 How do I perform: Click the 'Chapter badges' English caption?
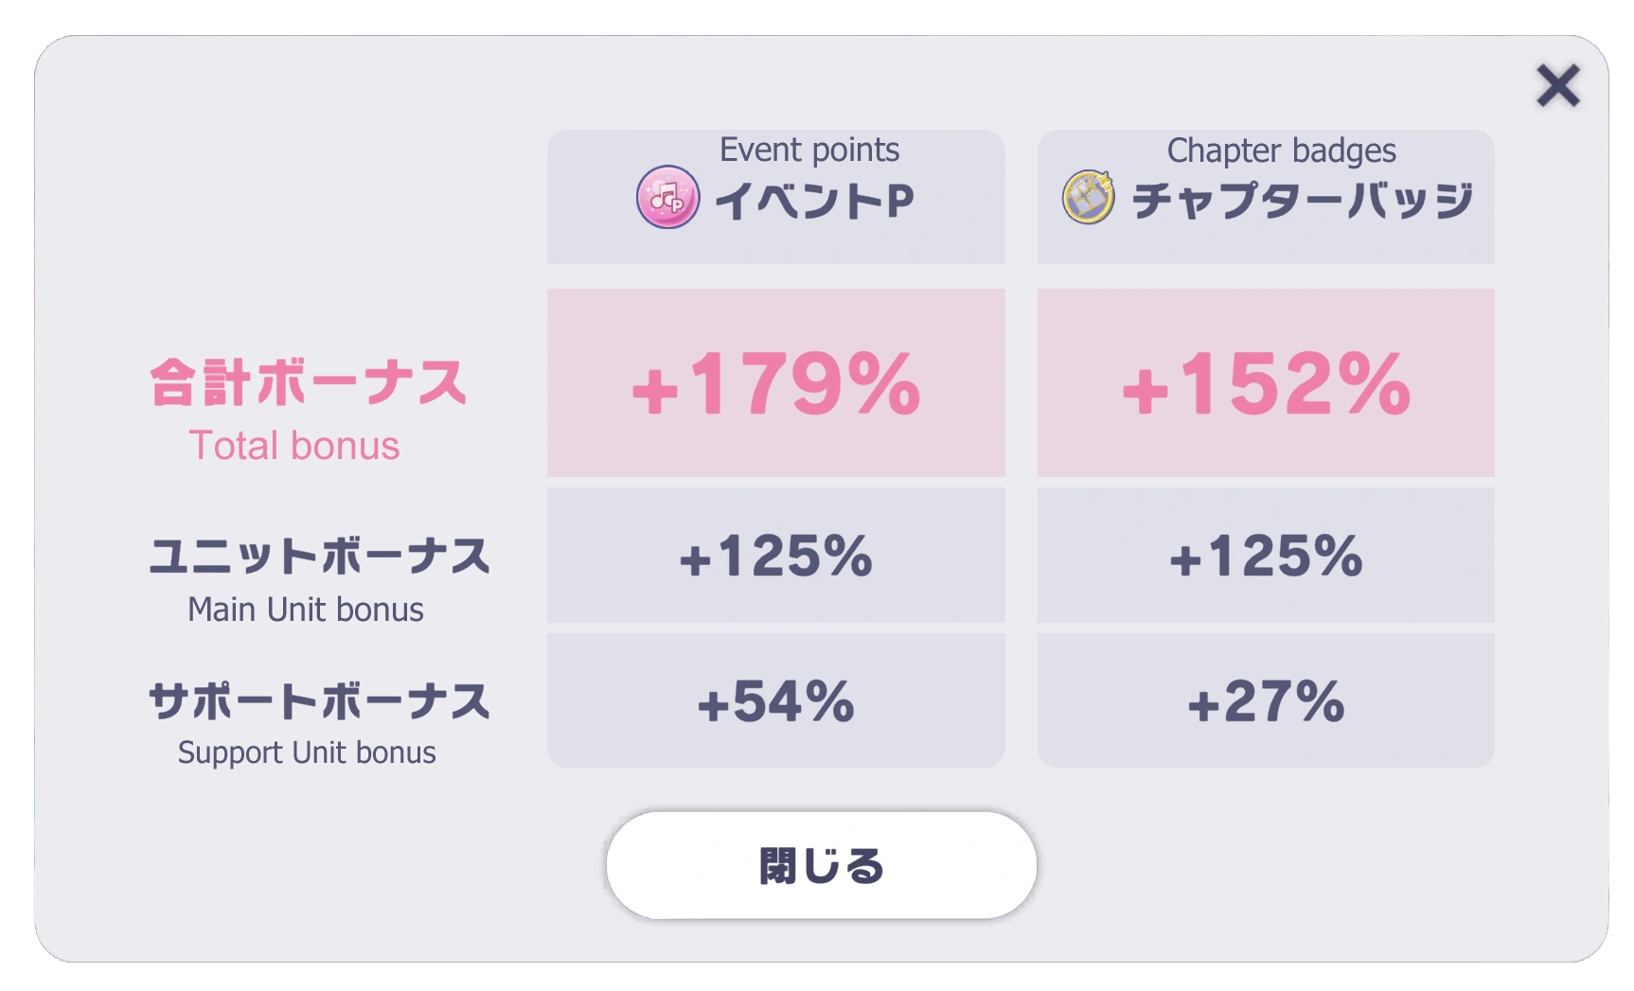(1281, 150)
